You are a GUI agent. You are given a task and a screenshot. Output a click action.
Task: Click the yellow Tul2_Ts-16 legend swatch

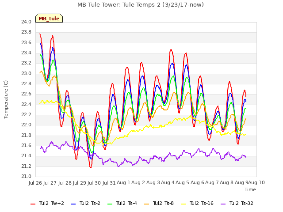[x=183, y=204]
